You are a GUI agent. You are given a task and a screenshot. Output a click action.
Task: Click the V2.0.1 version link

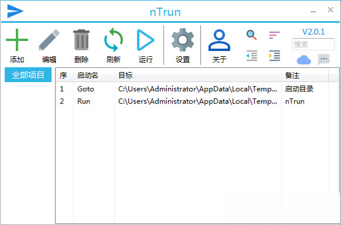[x=313, y=32]
